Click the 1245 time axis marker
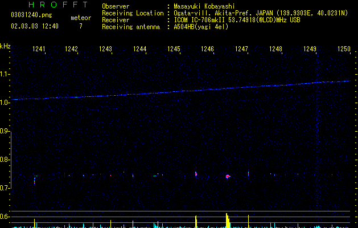The width and height of the screenshot is (358, 228). pos(174,49)
